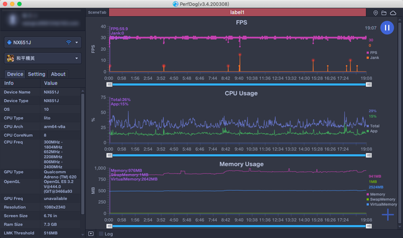
Task: Click FPS chart left range handle
Action: tap(109, 84)
